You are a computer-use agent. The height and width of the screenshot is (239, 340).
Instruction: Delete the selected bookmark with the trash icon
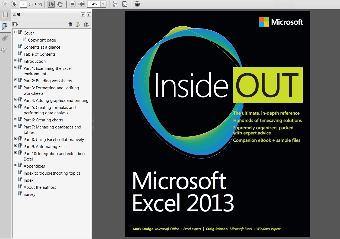pos(70,24)
